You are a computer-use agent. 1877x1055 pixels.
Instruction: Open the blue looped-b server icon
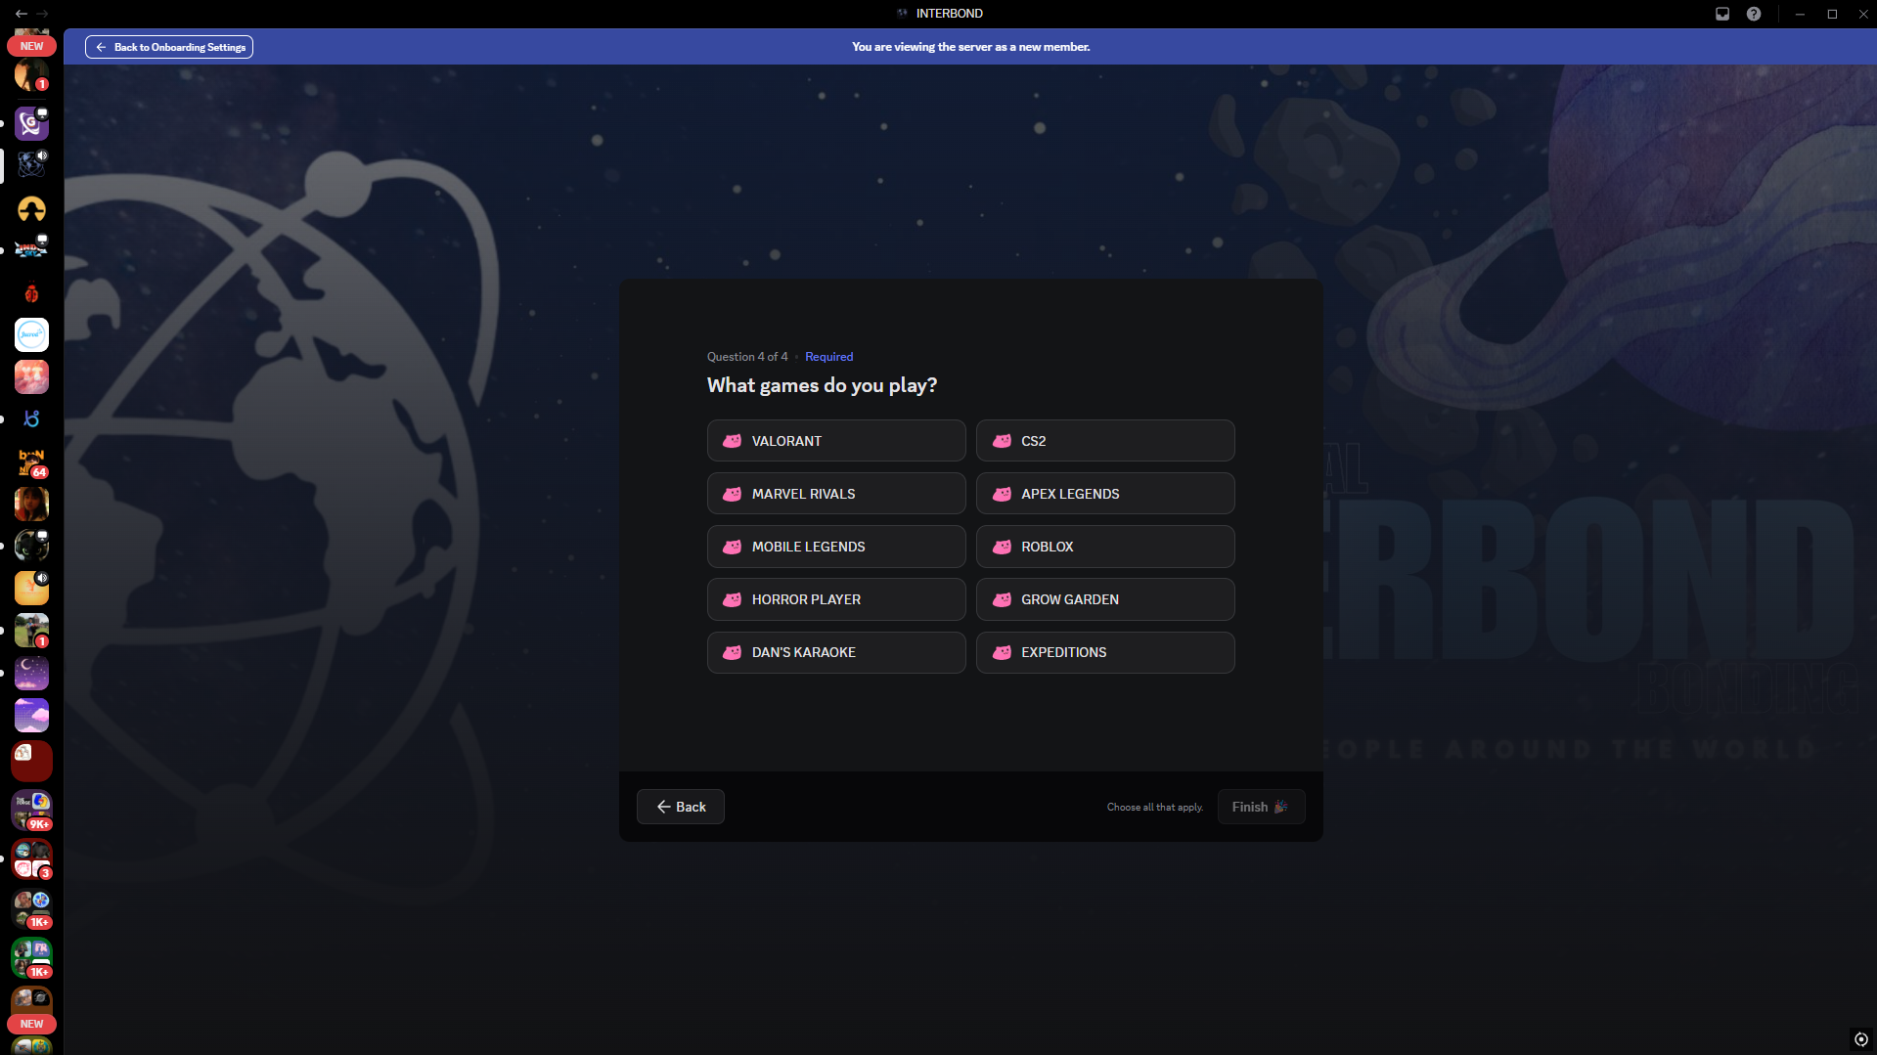coord(31,418)
